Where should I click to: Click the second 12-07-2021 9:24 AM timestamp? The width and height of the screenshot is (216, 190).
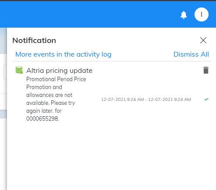point(170,100)
